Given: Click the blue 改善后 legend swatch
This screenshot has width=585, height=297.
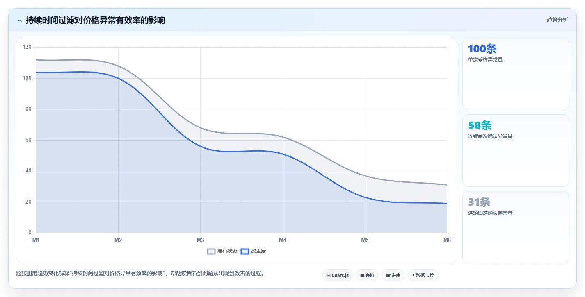Looking at the screenshot, I should 245,251.
